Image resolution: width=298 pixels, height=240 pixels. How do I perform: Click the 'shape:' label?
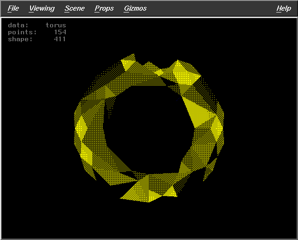20,39
